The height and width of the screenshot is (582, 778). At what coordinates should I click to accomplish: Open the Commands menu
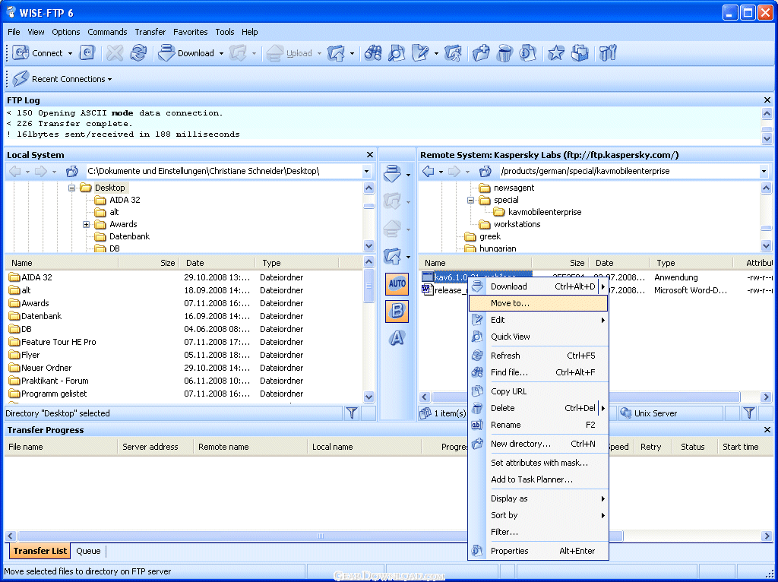pos(107,32)
